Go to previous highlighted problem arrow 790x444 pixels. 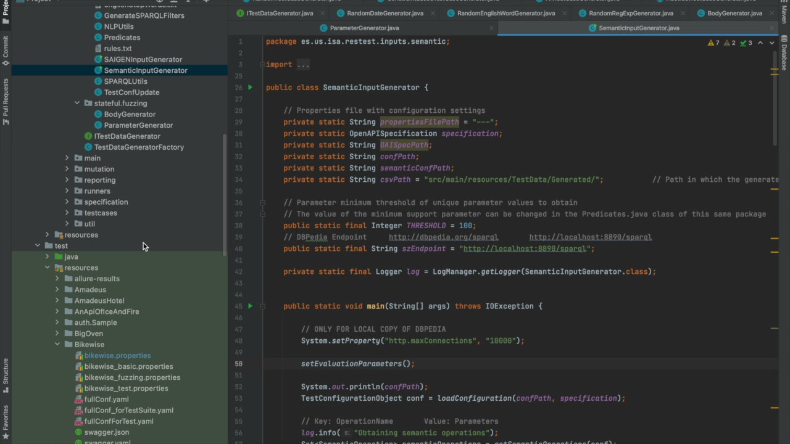[x=760, y=43]
